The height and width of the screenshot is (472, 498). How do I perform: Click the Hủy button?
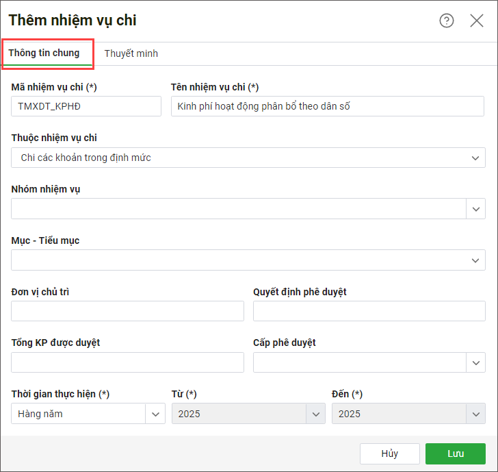[389, 454]
